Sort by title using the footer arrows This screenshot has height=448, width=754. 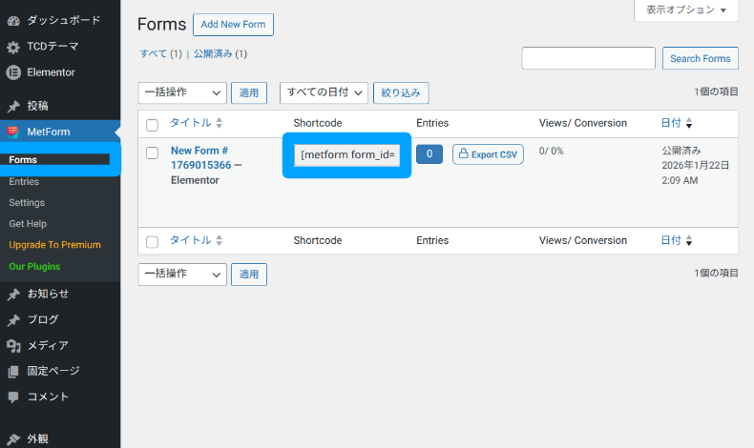(x=220, y=240)
